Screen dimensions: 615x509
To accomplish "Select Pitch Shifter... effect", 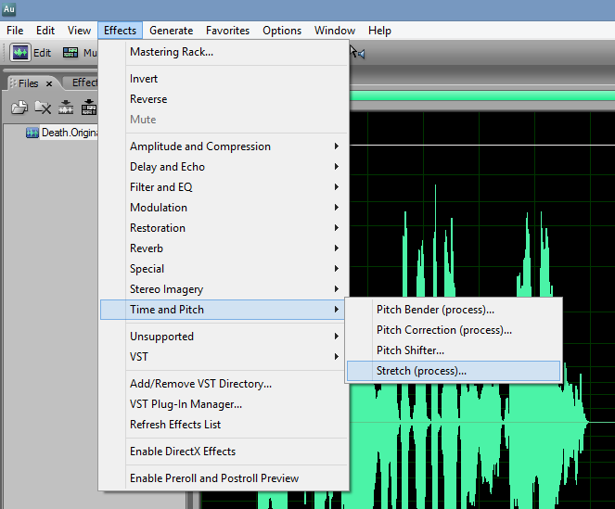I will tap(410, 350).
